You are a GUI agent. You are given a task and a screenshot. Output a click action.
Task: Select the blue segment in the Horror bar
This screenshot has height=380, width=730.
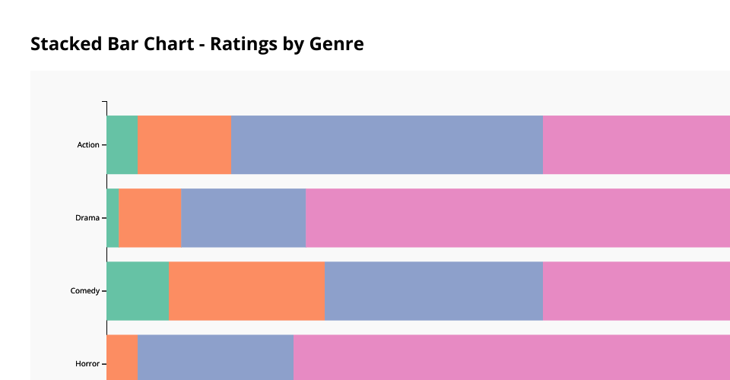click(216, 357)
